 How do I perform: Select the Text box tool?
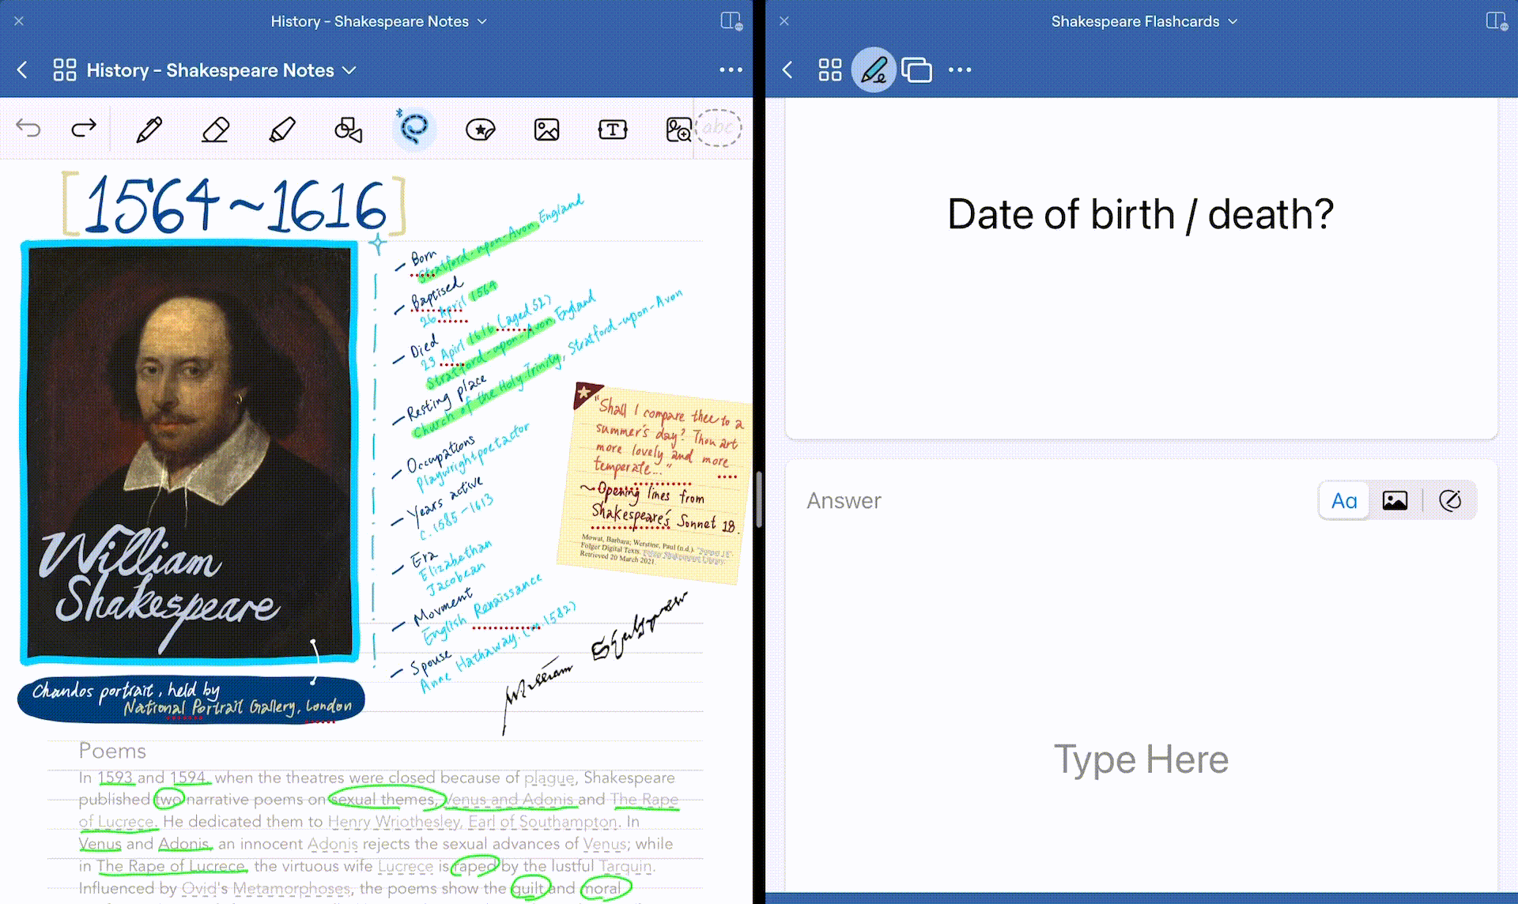[613, 129]
